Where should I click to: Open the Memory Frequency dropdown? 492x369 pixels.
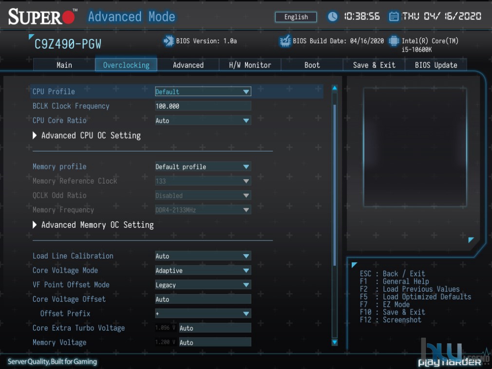(x=203, y=210)
